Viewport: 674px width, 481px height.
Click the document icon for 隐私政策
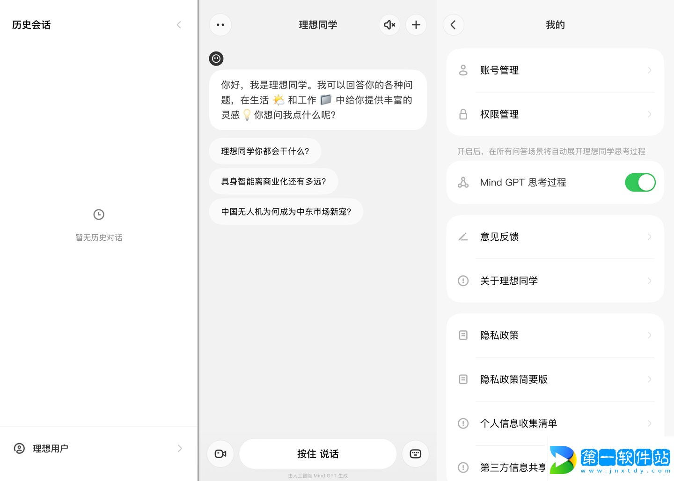tap(463, 335)
